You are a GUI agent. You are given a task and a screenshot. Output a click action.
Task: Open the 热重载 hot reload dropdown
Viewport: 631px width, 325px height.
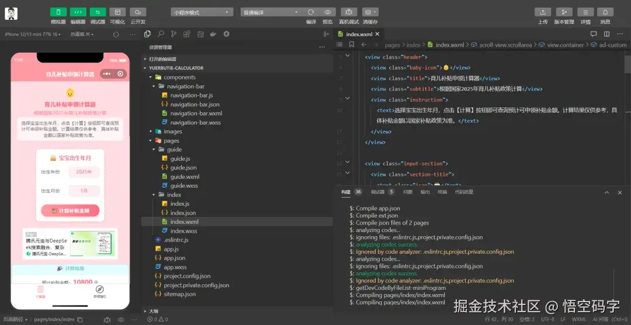pos(82,34)
